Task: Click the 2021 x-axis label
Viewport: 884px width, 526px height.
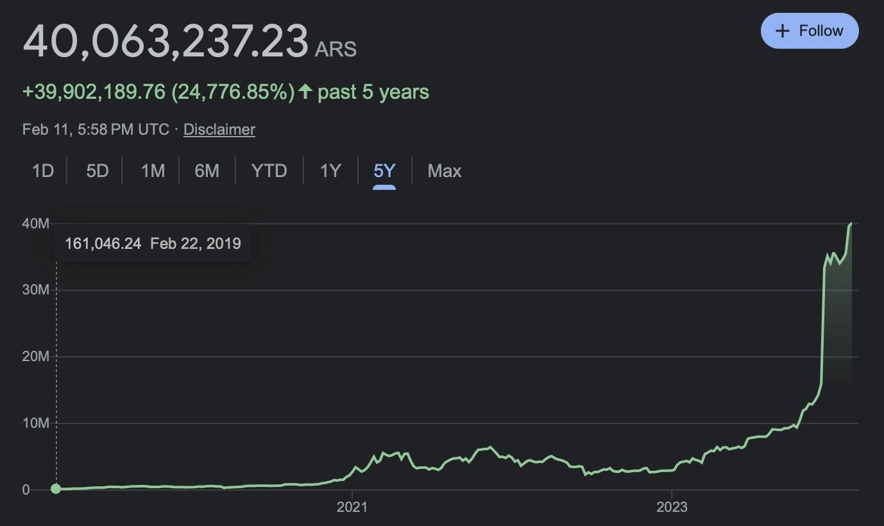Action: click(x=352, y=507)
